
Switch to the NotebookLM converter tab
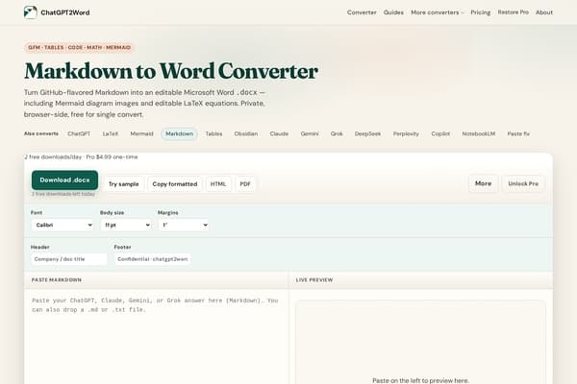coord(478,133)
